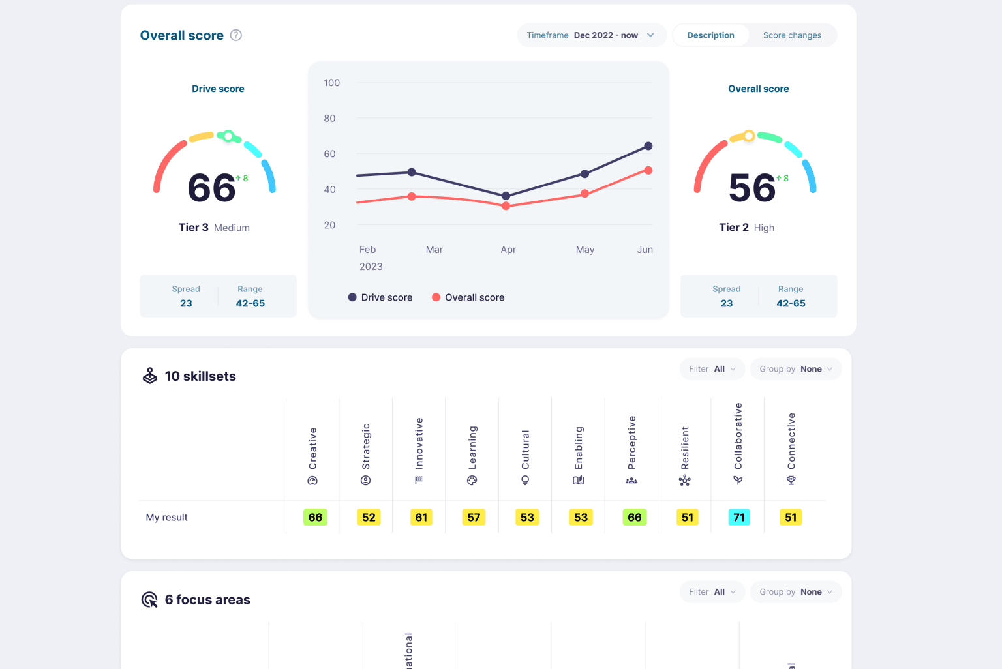
Task: Open the Timeframe Dec 2022 - now dropdown
Action: 592,35
